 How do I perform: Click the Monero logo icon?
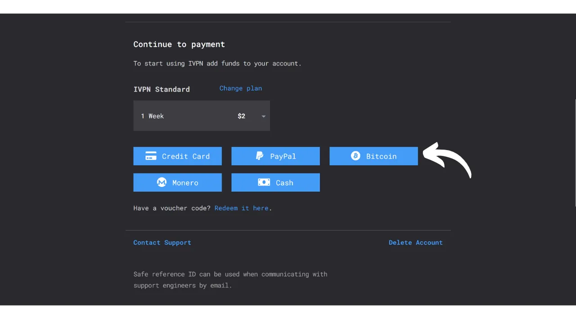(162, 182)
